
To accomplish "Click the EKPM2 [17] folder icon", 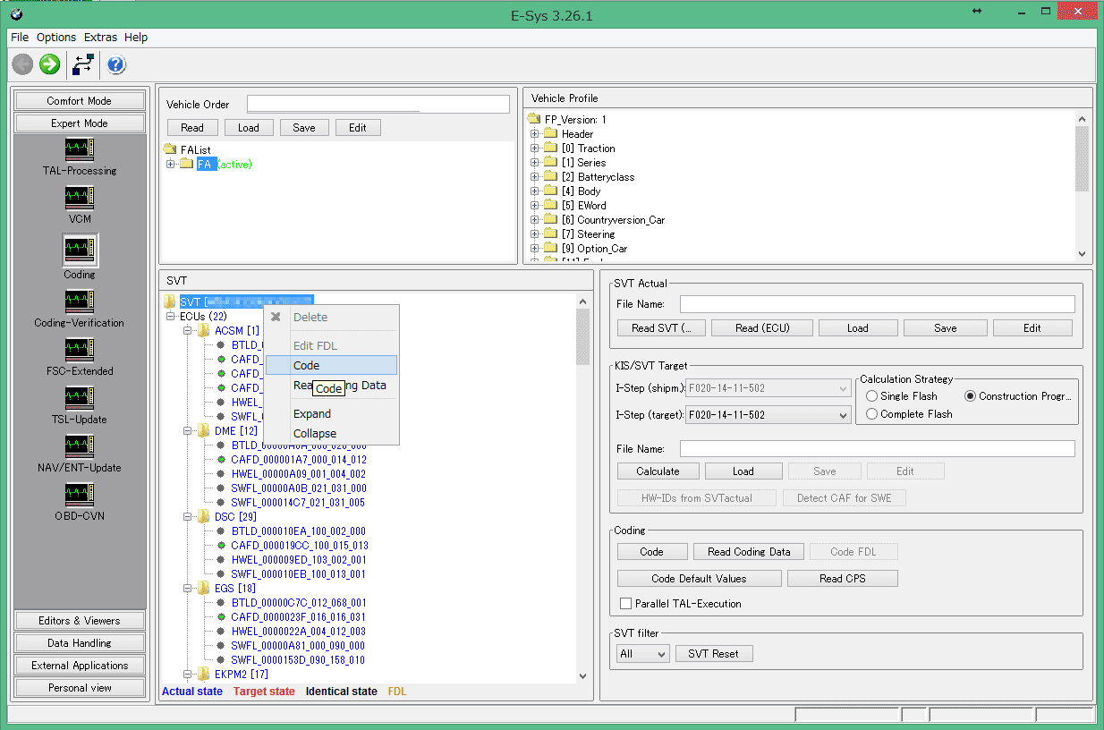I will pos(204,675).
